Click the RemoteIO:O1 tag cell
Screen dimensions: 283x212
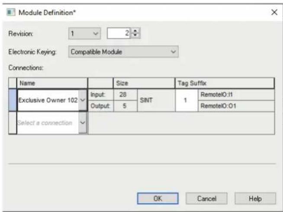236,106
